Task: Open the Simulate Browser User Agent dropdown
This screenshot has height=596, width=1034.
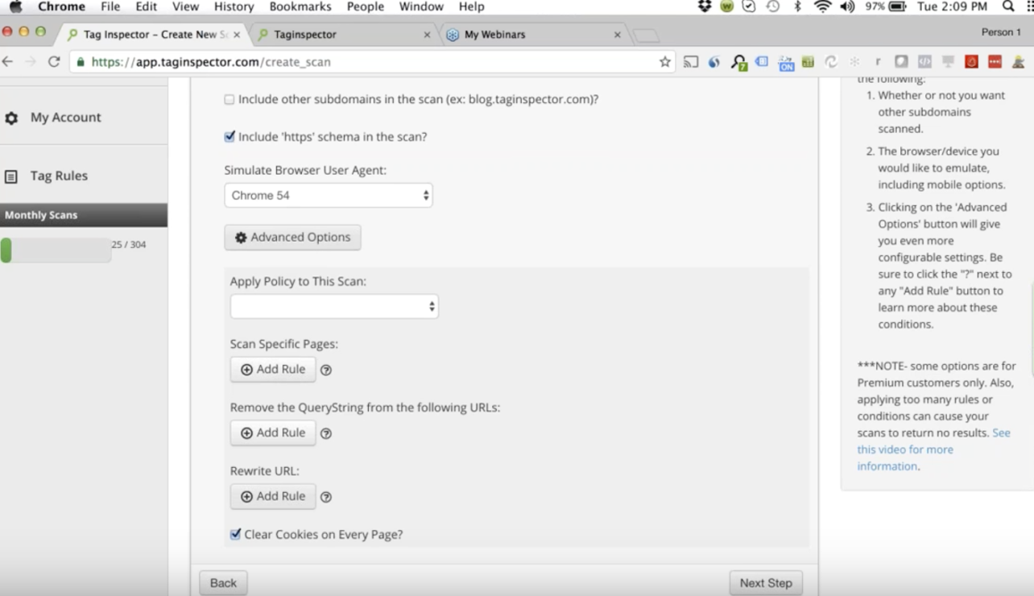Action: point(329,196)
